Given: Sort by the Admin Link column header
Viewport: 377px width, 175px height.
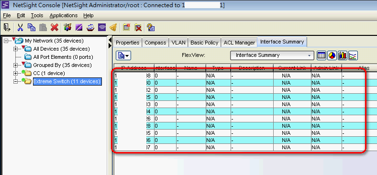Looking at the screenshot, I should click(x=326, y=68).
